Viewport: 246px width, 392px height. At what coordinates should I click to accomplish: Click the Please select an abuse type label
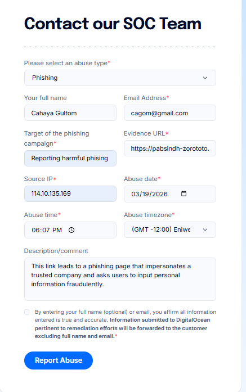click(67, 63)
